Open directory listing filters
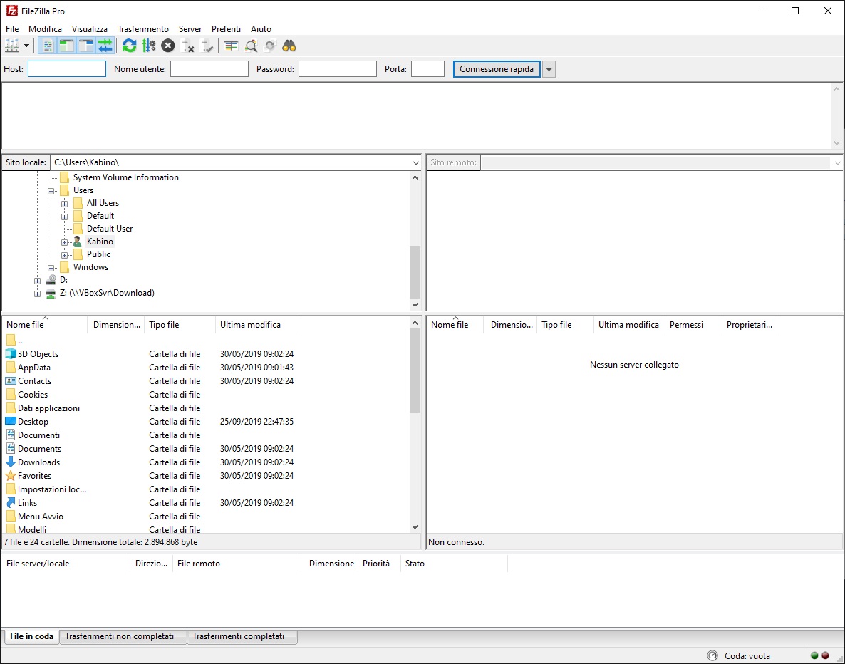 (x=231, y=46)
